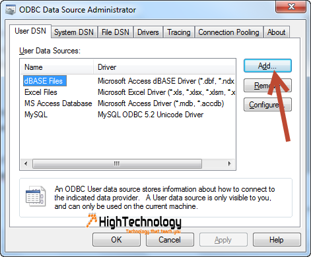This screenshot has height=257, width=311.
Task: Switch to the User DSN tab
Action: [x=30, y=31]
